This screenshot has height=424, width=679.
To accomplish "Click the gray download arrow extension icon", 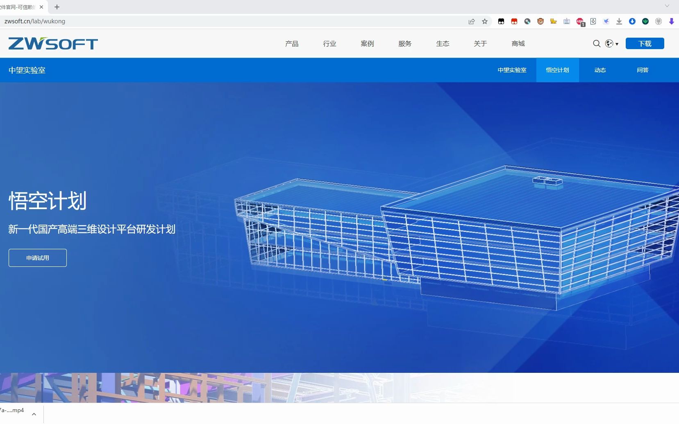I will (x=619, y=21).
